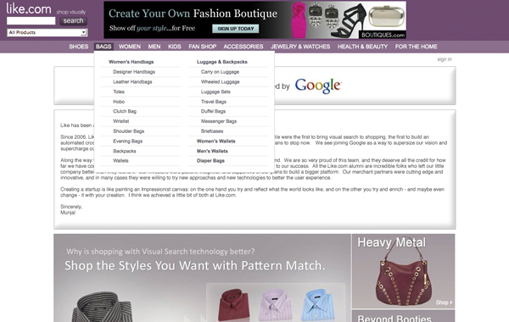Click the Google logo
The width and height of the screenshot is (509, 322).
pyautogui.click(x=318, y=86)
